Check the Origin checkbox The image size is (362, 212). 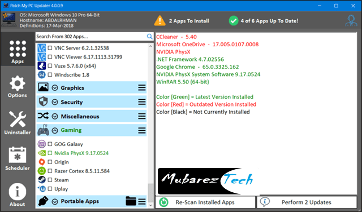click(50, 162)
